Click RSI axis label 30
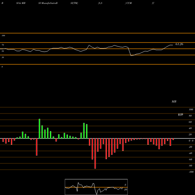 point(3,57)
